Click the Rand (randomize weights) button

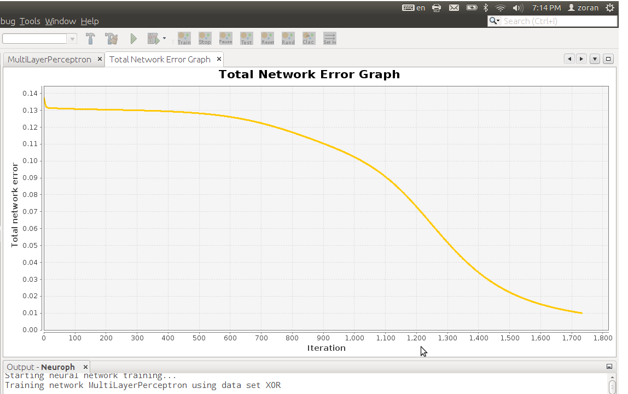point(288,38)
